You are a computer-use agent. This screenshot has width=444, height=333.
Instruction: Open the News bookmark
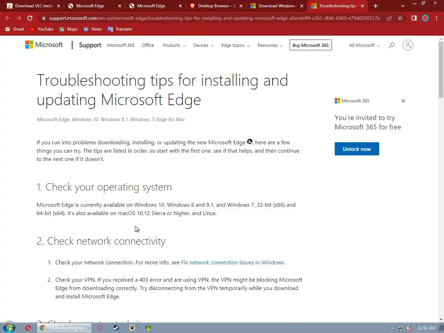point(93,29)
